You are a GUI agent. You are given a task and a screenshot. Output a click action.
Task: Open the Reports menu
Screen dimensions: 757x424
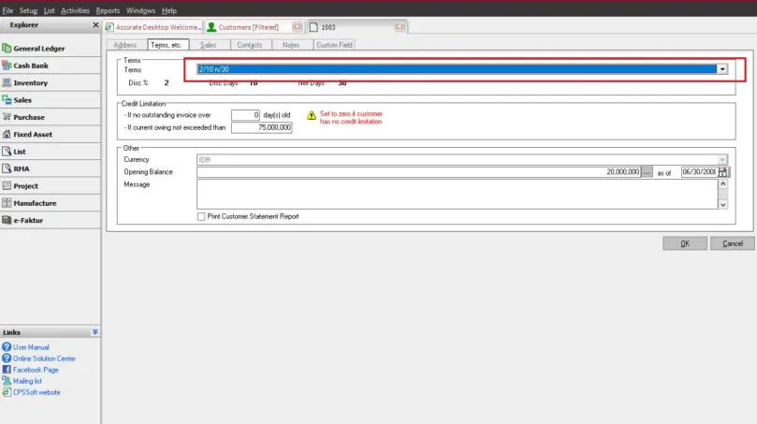(x=108, y=10)
